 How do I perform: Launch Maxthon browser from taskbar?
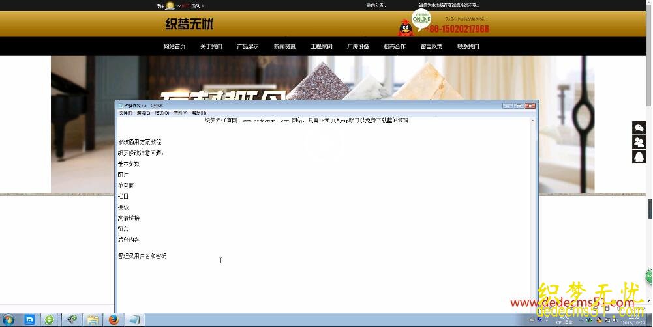pos(29,320)
